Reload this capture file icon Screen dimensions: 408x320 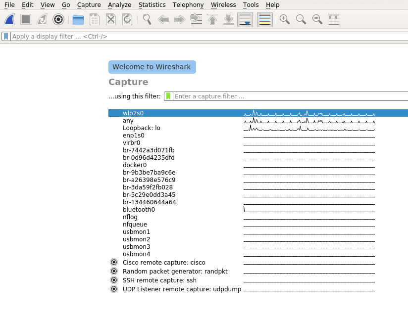(127, 19)
